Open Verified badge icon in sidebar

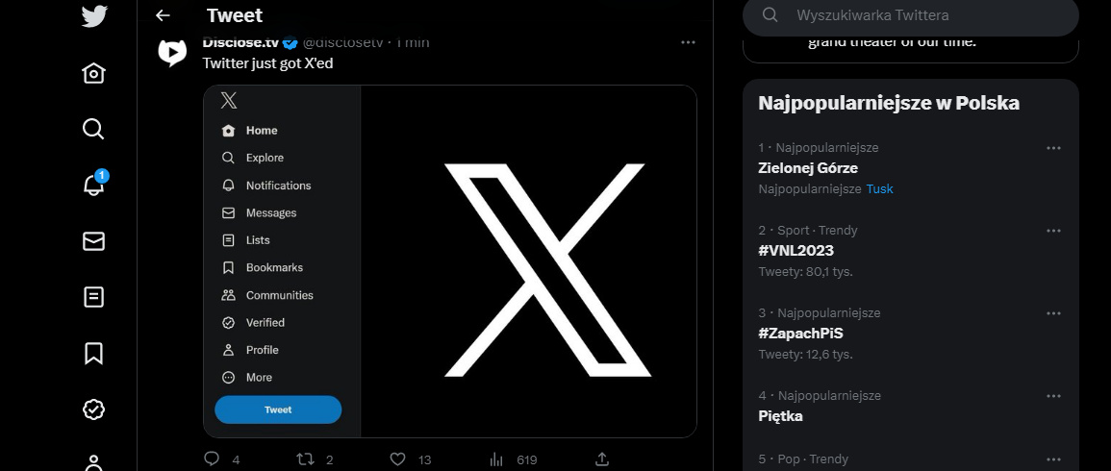click(93, 409)
